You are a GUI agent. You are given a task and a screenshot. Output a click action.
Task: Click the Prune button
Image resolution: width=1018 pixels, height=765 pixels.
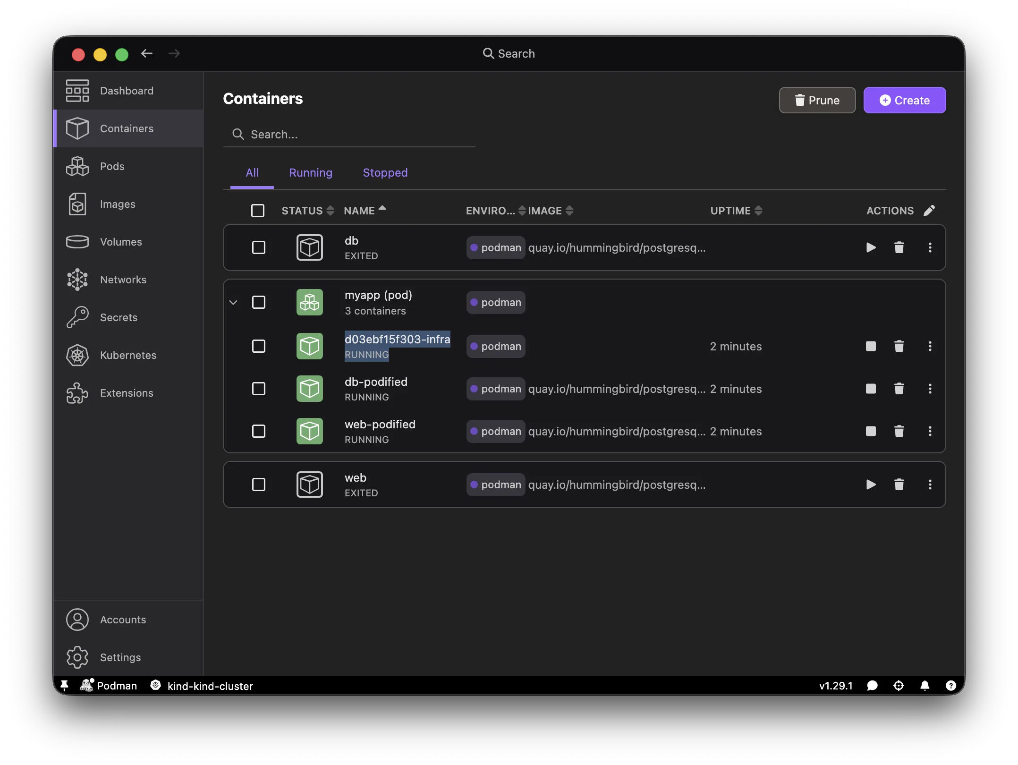coord(817,100)
